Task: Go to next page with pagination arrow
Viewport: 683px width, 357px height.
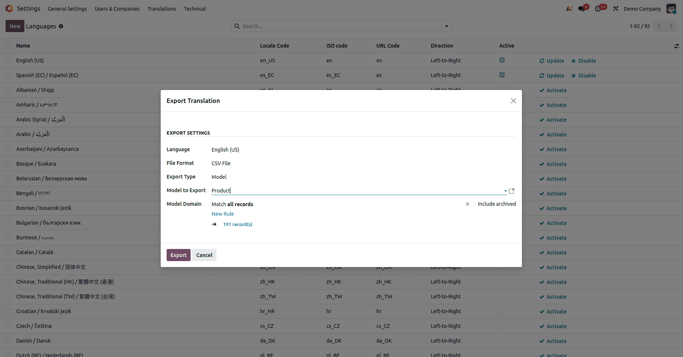Action: point(671,26)
